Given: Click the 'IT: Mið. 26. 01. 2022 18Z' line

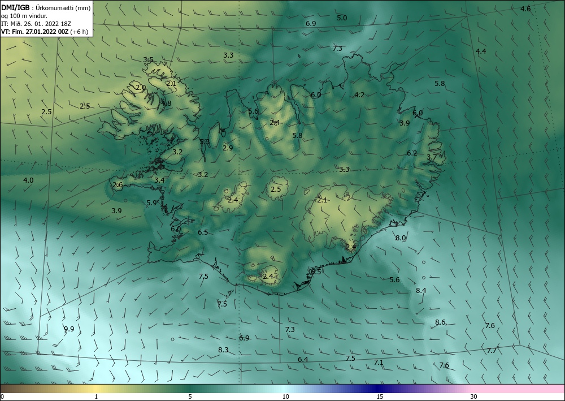Looking at the screenshot, I should click(x=36, y=24).
